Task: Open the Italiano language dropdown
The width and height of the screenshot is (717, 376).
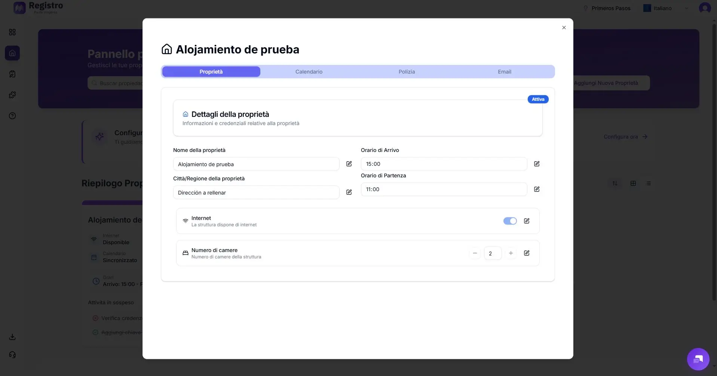Action: [666, 8]
